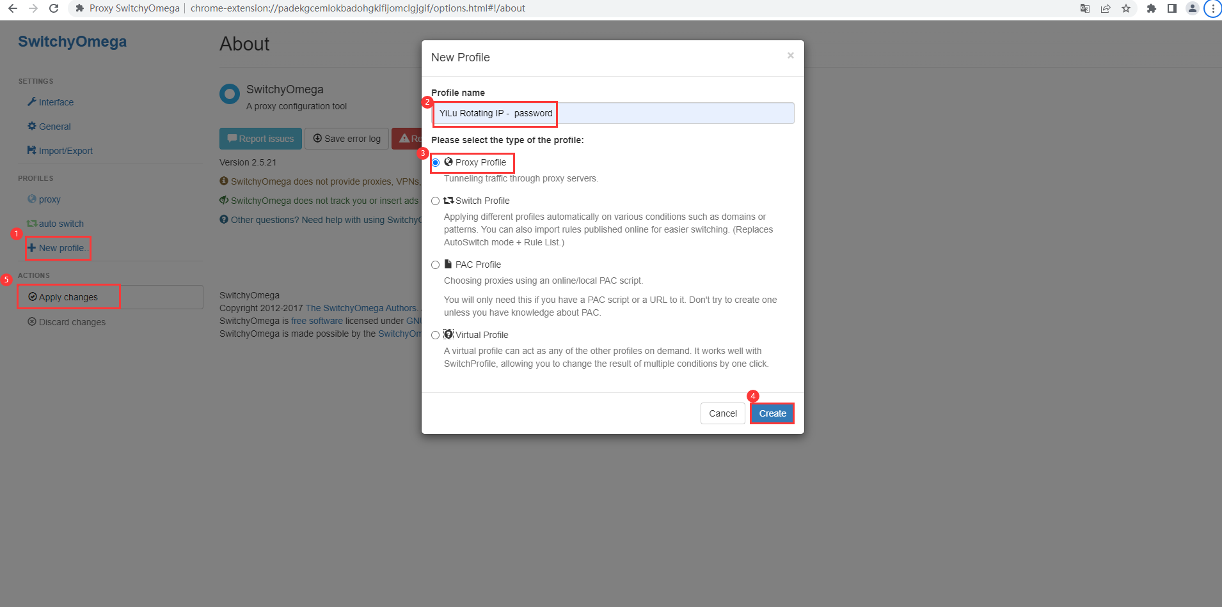Viewport: 1222px width, 607px height.
Task: Click Apply changes button
Action: (110, 297)
